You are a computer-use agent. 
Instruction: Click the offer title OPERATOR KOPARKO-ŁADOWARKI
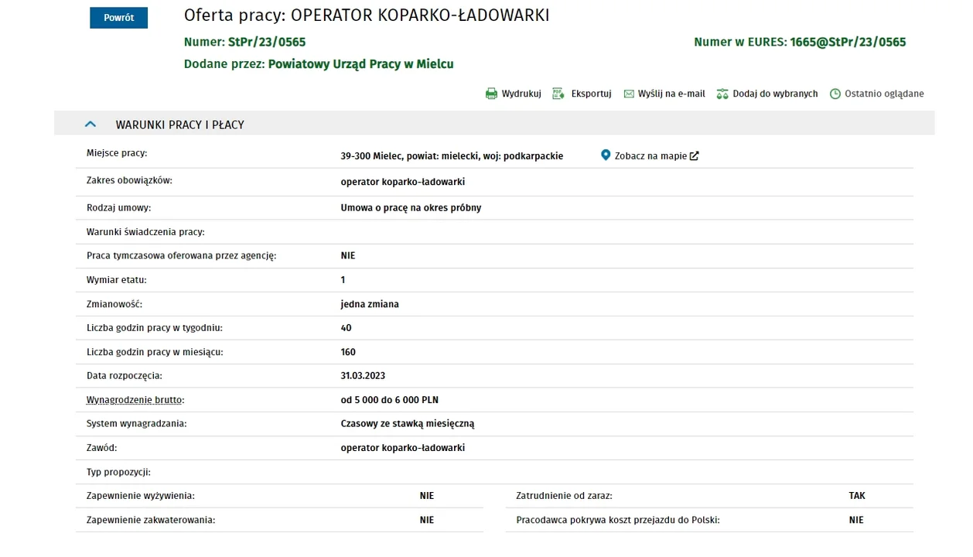point(420,15)
